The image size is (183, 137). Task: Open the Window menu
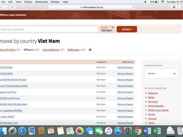(x=55, y=2)
